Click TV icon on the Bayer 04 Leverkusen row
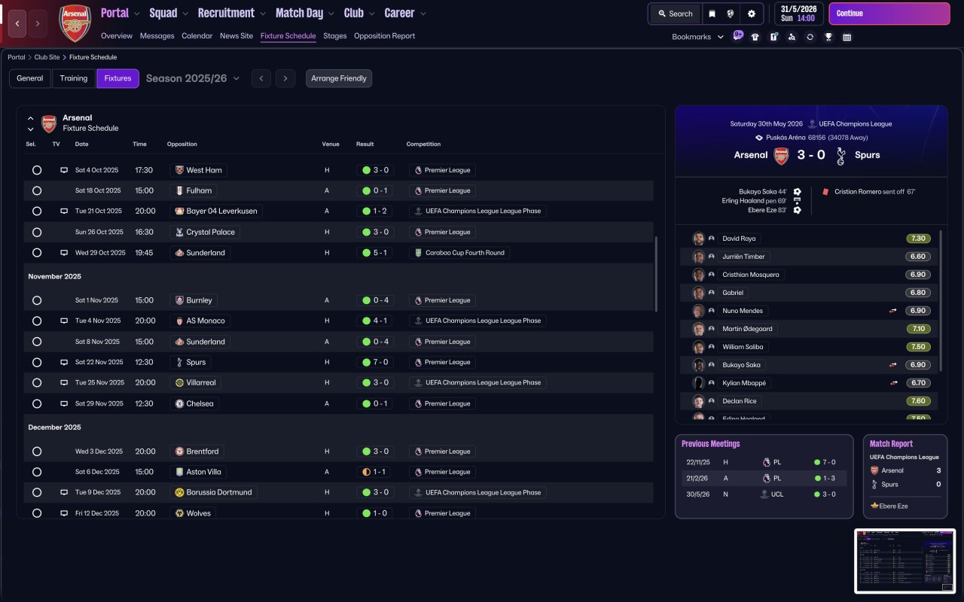The image size is (964, 602). tap(64, 211)
